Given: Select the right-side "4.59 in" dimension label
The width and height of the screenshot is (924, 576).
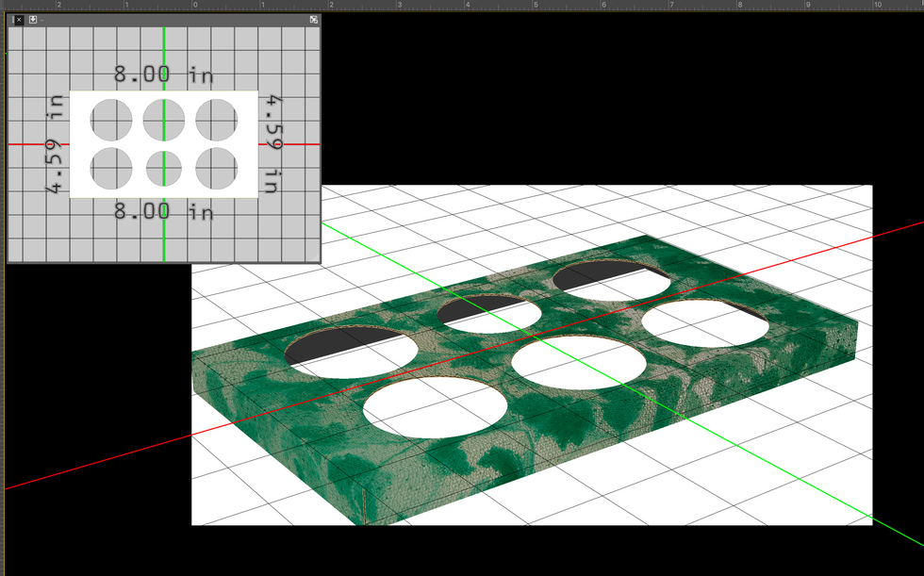Looking at the screenshot, I should (x=274, y=144).
